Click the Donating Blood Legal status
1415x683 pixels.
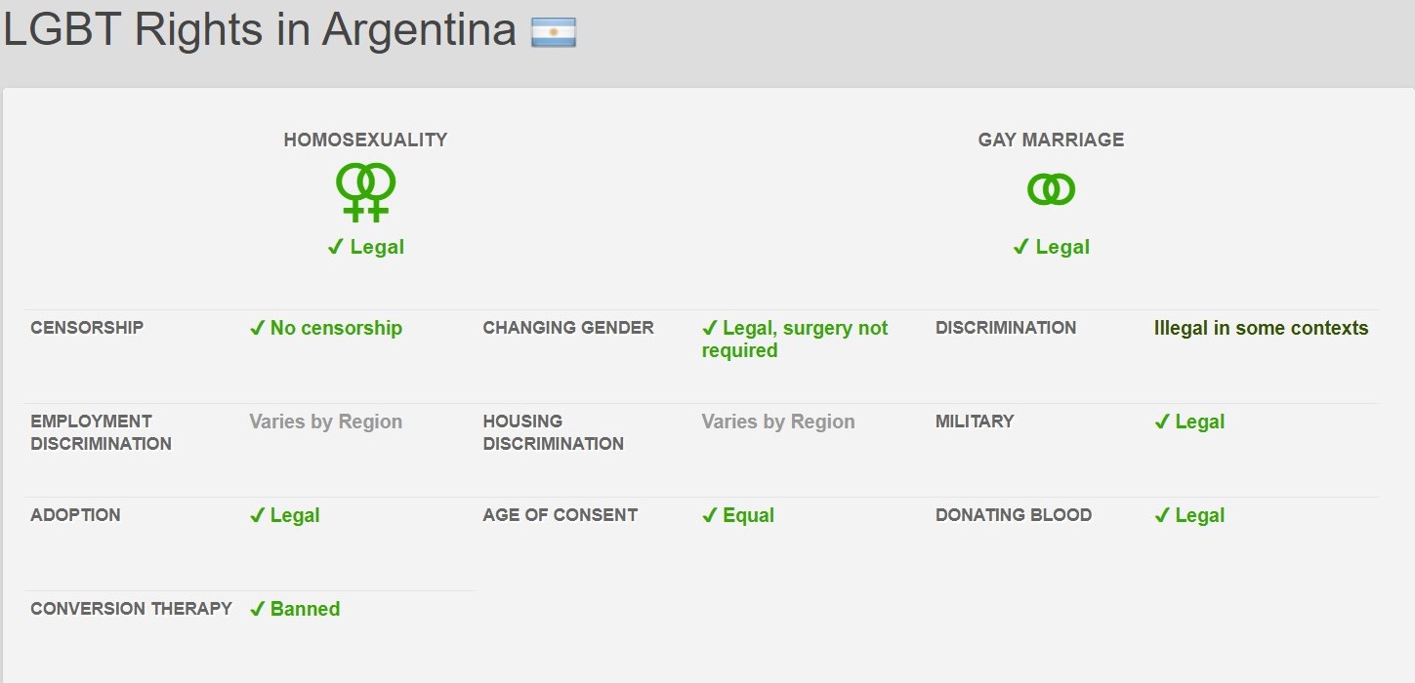1189,515
